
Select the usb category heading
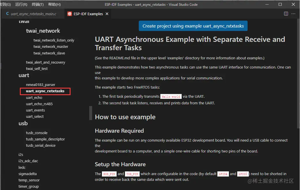tap(23, 123)
